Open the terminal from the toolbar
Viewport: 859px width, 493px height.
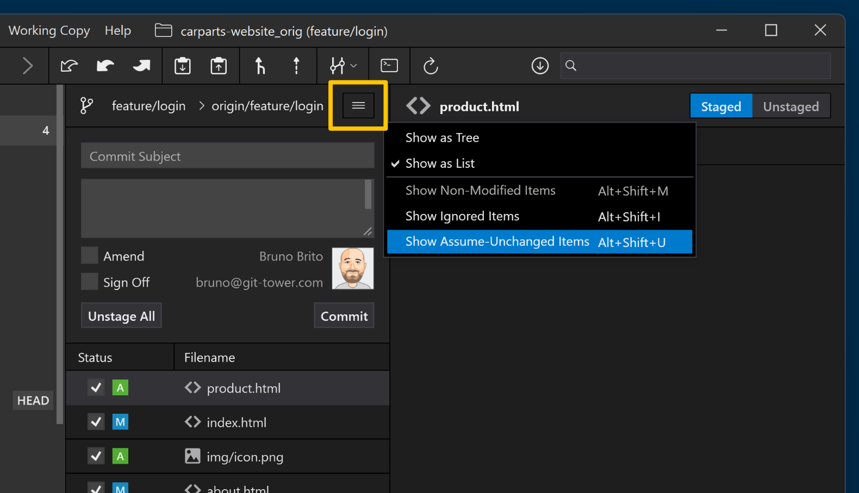(389, 66)
